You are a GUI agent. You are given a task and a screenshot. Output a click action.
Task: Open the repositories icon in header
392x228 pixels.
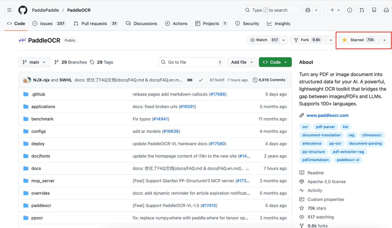pos(374,10)
